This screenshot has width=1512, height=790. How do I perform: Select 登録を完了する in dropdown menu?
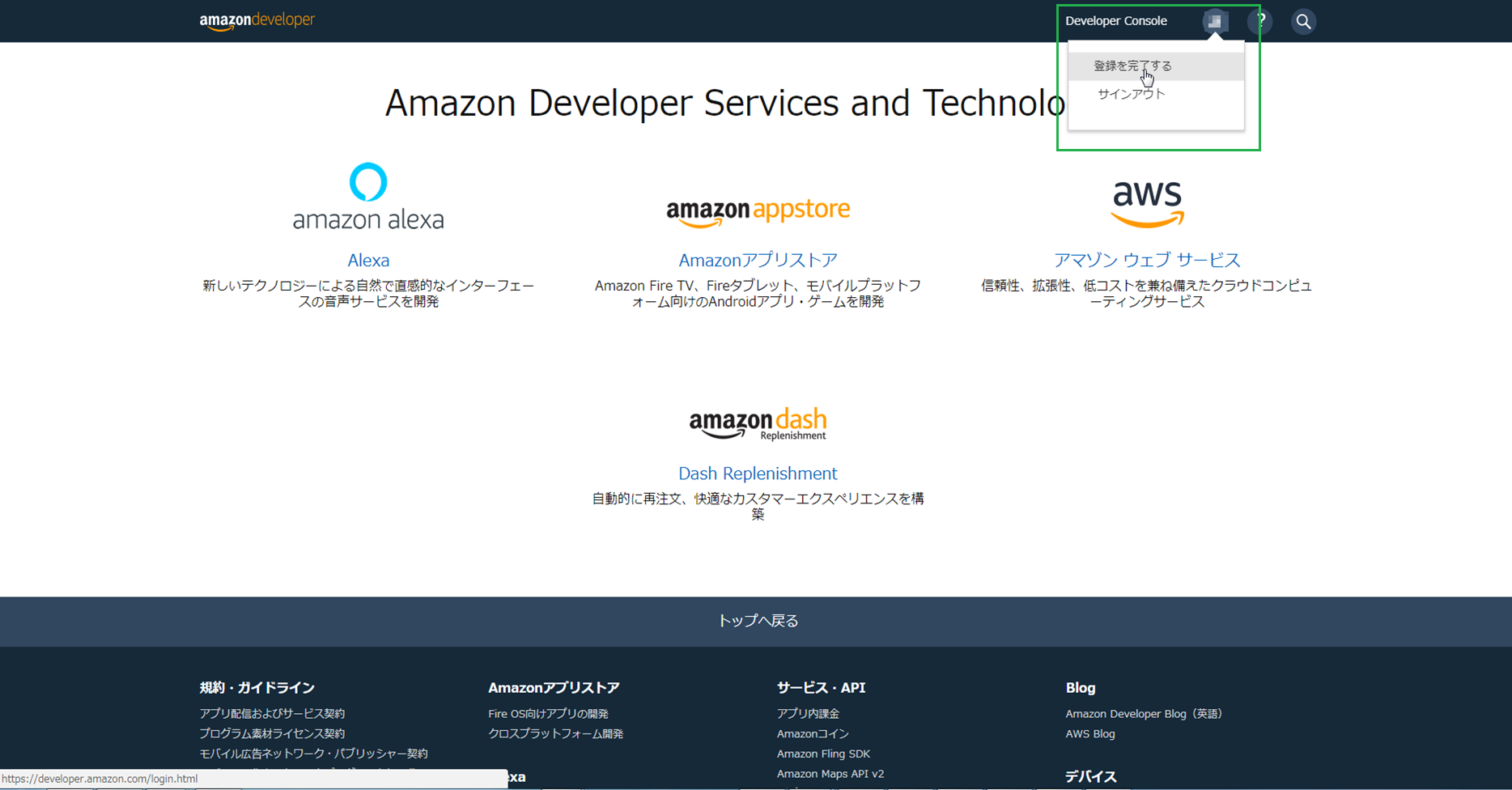point(1156,66)
